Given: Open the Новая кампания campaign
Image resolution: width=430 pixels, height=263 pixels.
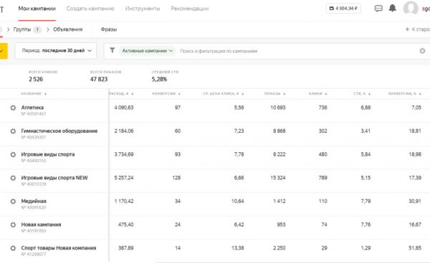Looking at the screenshot, I should 41,224.
